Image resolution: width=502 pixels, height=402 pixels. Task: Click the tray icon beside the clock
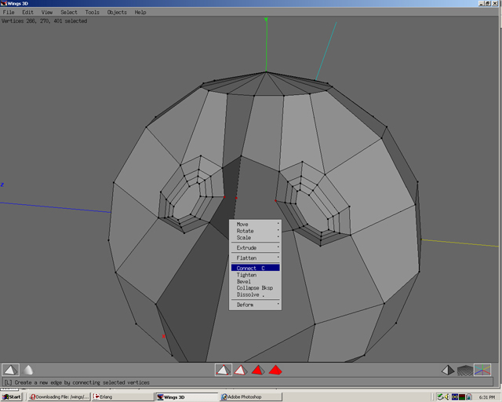(x=469, y=397)
